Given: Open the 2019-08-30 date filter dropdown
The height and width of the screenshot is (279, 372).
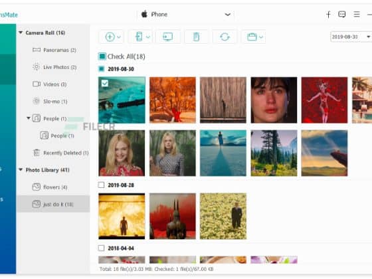Looking at the screenshot, I should pos(351,37).
